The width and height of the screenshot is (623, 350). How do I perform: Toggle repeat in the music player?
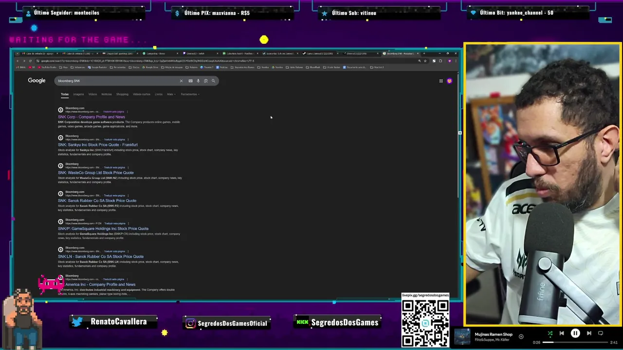pyautogui.click(x=601, y=333)
